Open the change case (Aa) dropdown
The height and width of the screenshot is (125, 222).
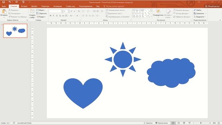point(71,16)
